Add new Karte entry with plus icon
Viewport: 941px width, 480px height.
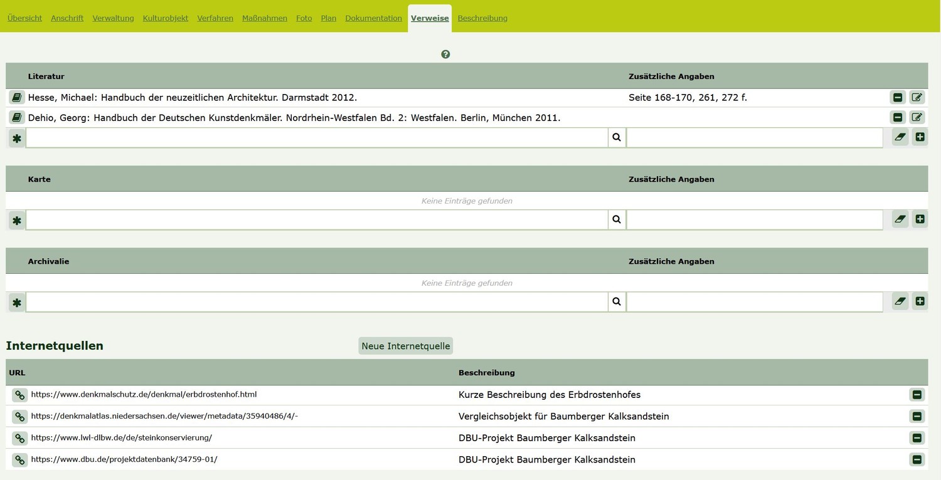920,219
